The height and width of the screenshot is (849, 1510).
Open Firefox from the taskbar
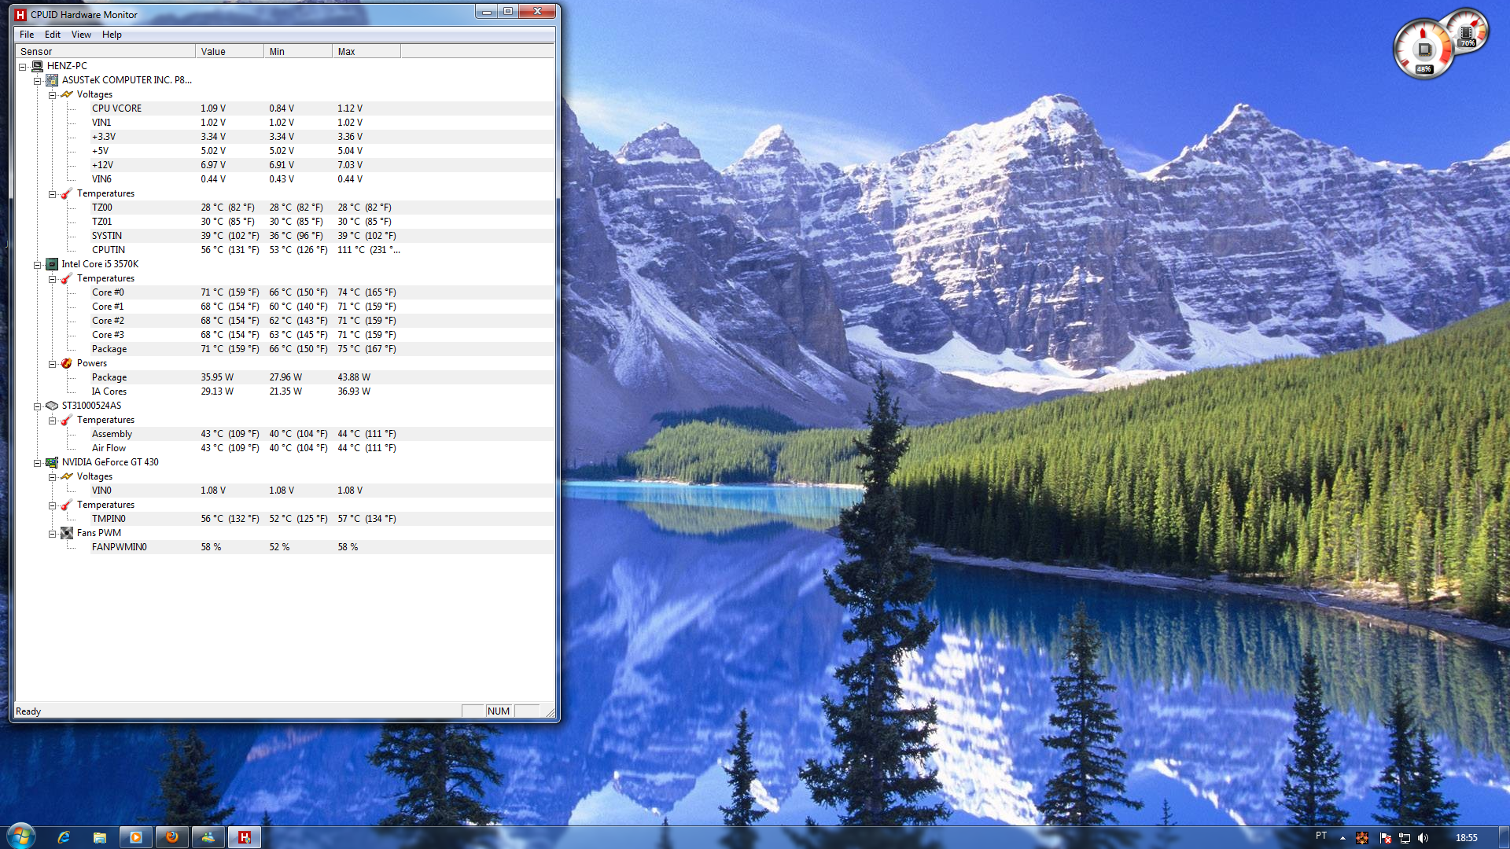[x=171, y=837]
